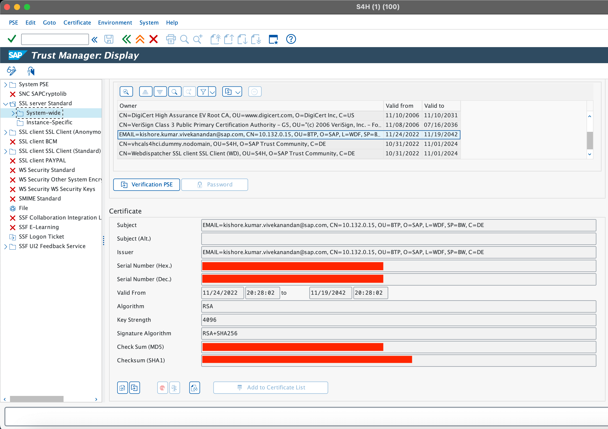Image resolution: width=608 pixels, height=429 pixels.
Task: Click the command field history arrows
Action: (x=95, y=40)
